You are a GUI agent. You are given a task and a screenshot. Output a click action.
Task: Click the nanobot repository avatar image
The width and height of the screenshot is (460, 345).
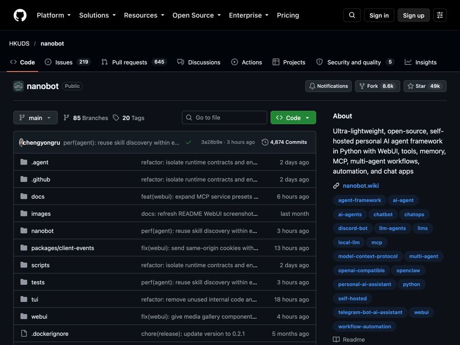(x=18, y=86)
